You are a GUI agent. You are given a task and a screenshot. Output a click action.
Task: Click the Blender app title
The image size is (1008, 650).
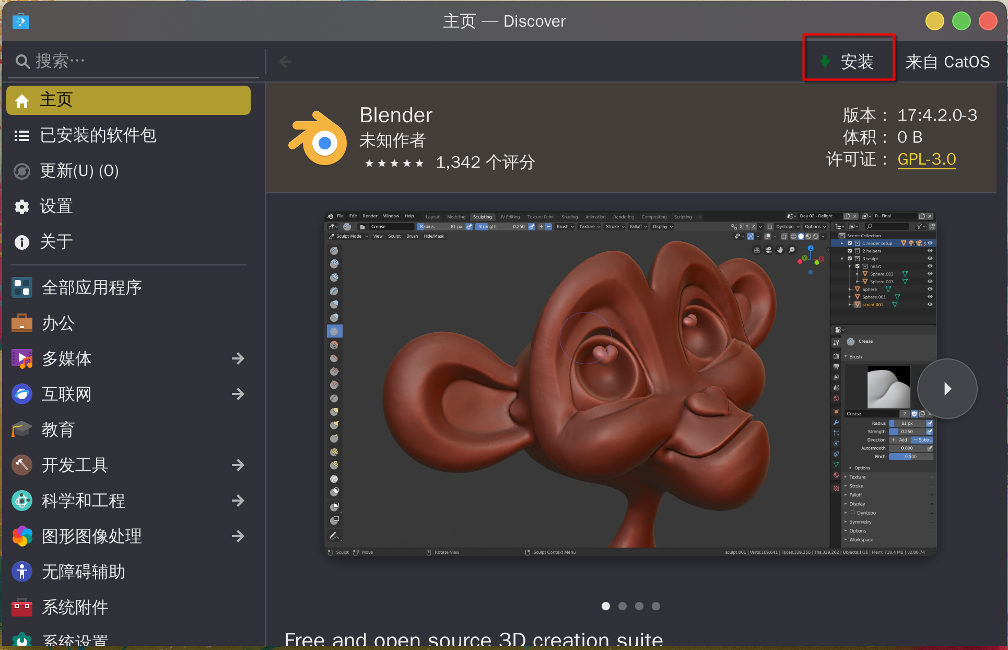(x=396, y=115)
